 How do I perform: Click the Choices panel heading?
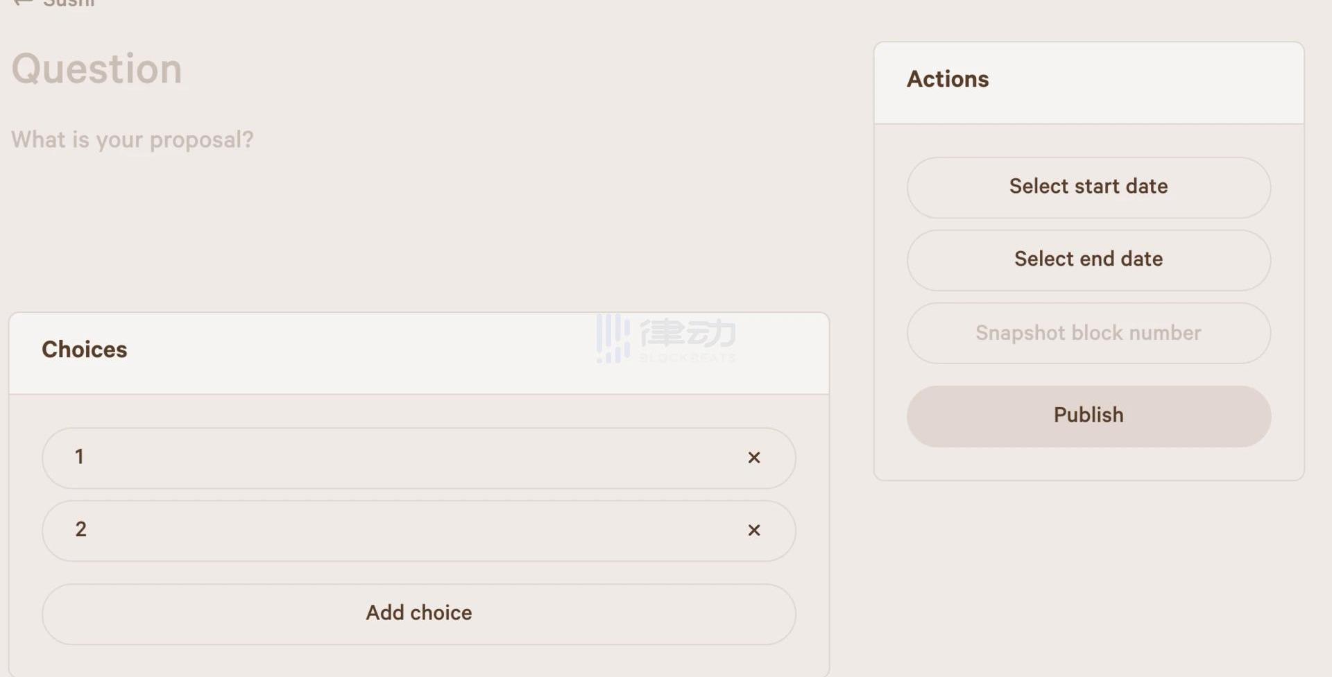click(85, 350)
